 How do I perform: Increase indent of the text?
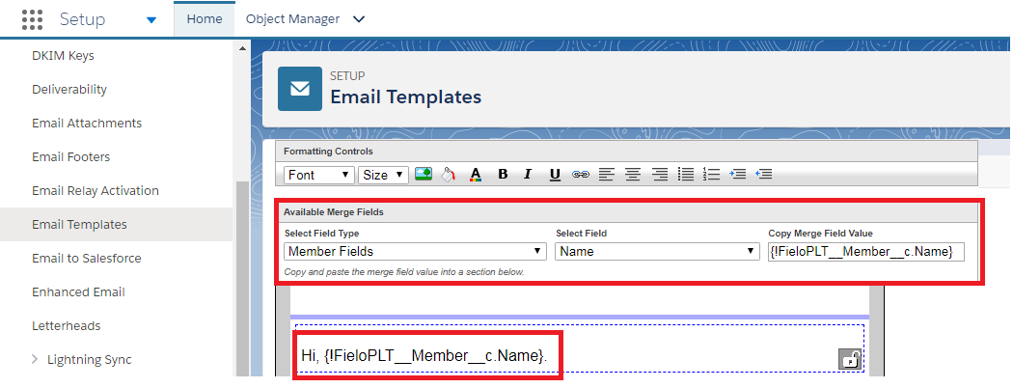click(737, 174)
